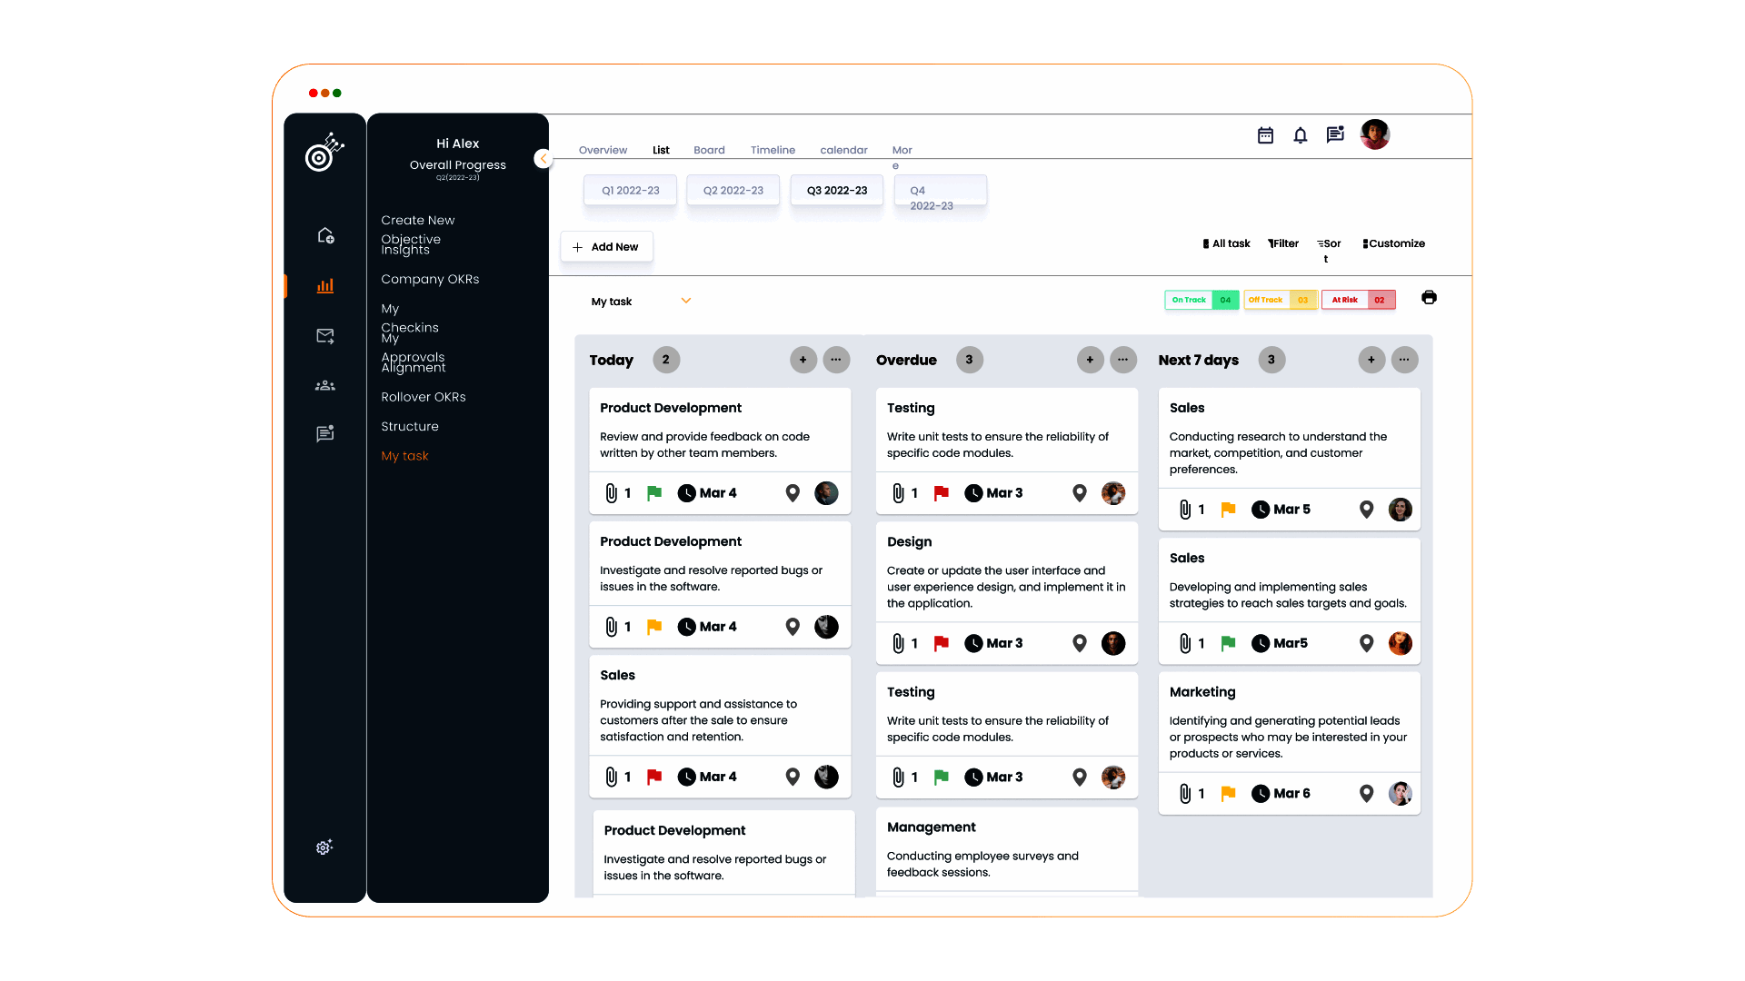1745x981 pixels.
Task: Open the settings gear in sidebar
Action: (324, 847)
